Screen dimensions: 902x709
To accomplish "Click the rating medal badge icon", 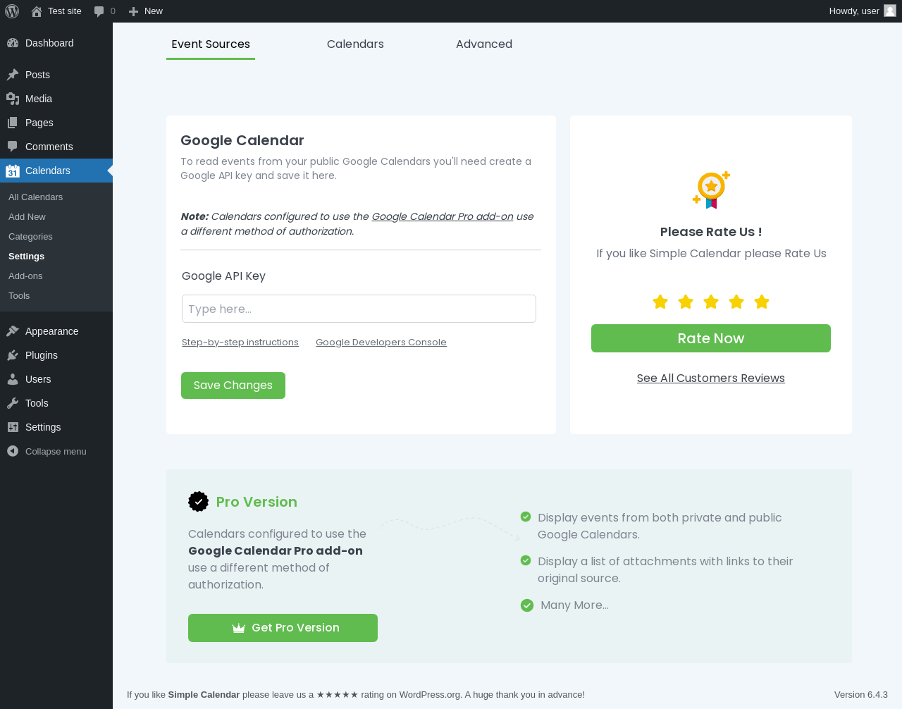I will pos(711,190).
